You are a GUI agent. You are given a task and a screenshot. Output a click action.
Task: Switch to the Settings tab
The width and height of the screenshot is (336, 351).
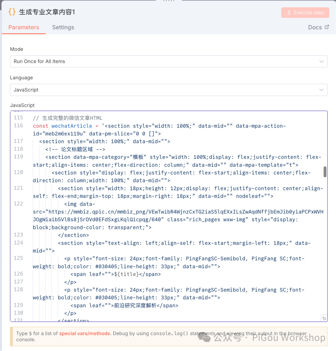(63, 27)
